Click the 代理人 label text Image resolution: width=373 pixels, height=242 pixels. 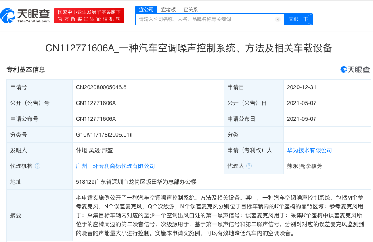(236, 166)
